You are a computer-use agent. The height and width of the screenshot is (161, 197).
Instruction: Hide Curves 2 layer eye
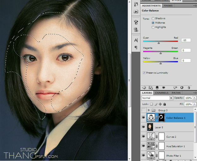click(143, 136)
